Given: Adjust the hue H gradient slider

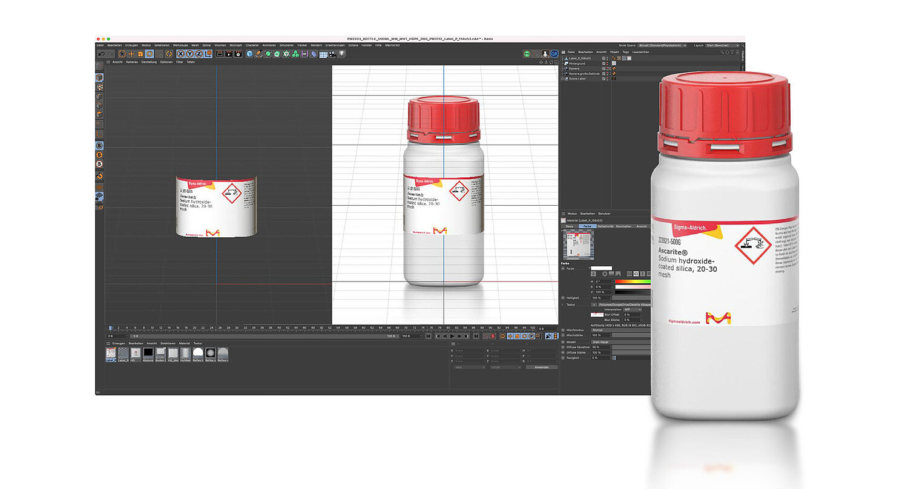Looking at the screenshot, I should 633,281.
